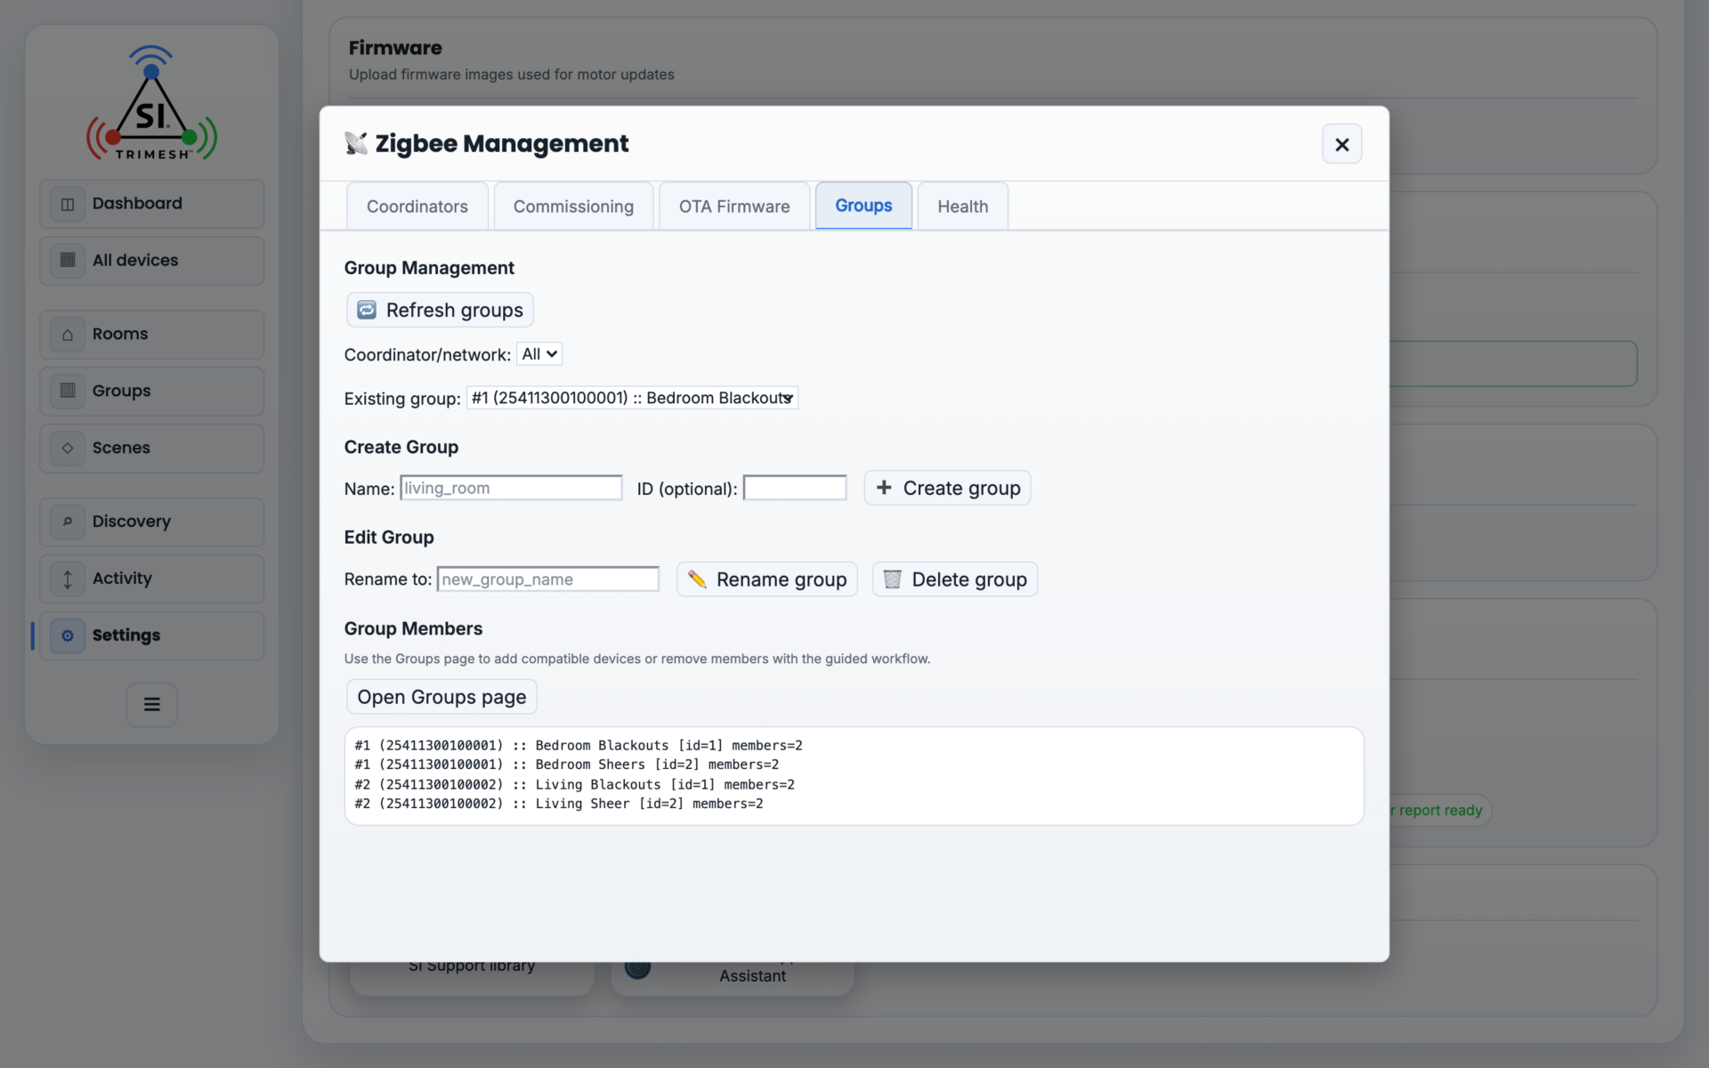1709x1068 pixels.
Task: Switch to the Coordinators tab
Action: (x=417, y=206)
